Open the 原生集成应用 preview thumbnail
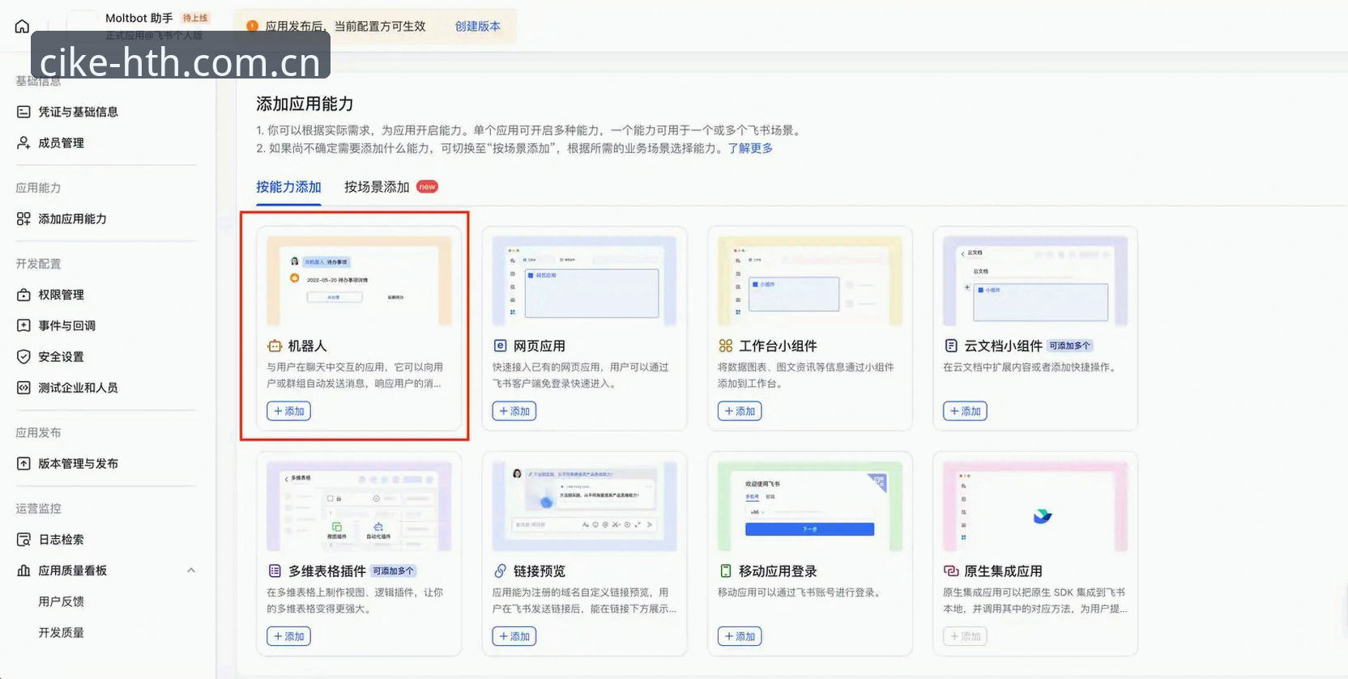Image resolution: width=1348 pixels, height=679 pixels. (x=1035, y=506)
